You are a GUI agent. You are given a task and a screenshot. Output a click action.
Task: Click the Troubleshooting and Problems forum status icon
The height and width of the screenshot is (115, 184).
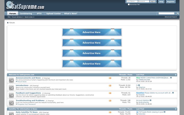coord(11,102)
